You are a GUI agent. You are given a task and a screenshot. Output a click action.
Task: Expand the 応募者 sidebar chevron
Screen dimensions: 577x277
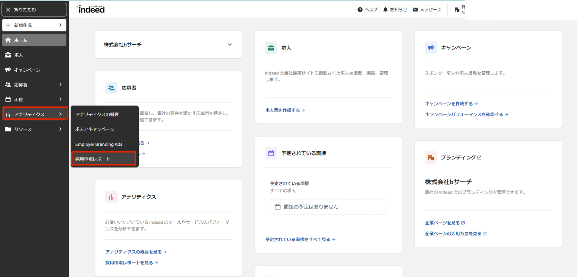(x=60, y=84)
